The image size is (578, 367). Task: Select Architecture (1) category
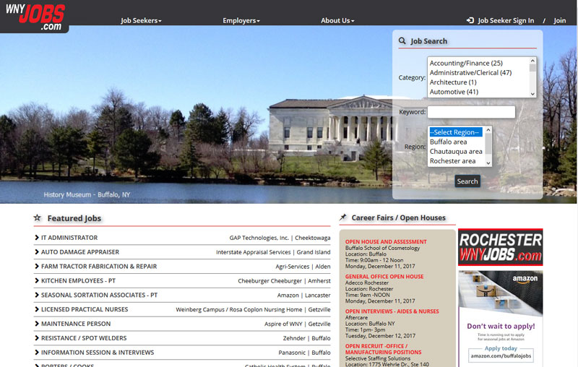tap(453, 82)
